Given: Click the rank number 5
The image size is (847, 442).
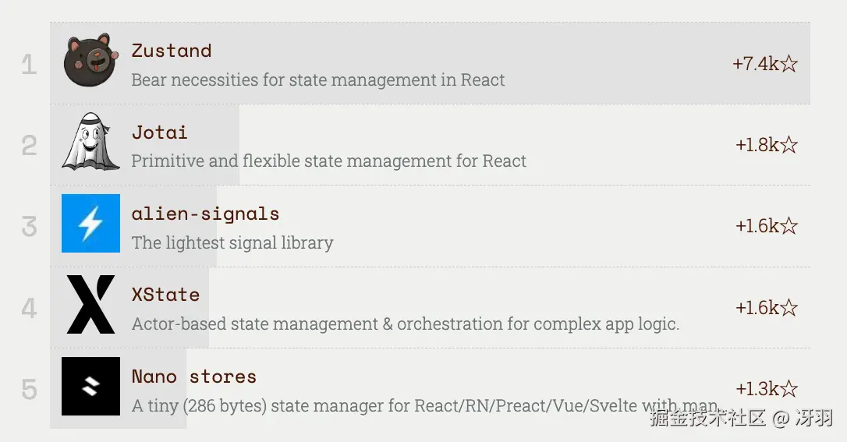Looking at the screenshot, I should tap(29, 389).
